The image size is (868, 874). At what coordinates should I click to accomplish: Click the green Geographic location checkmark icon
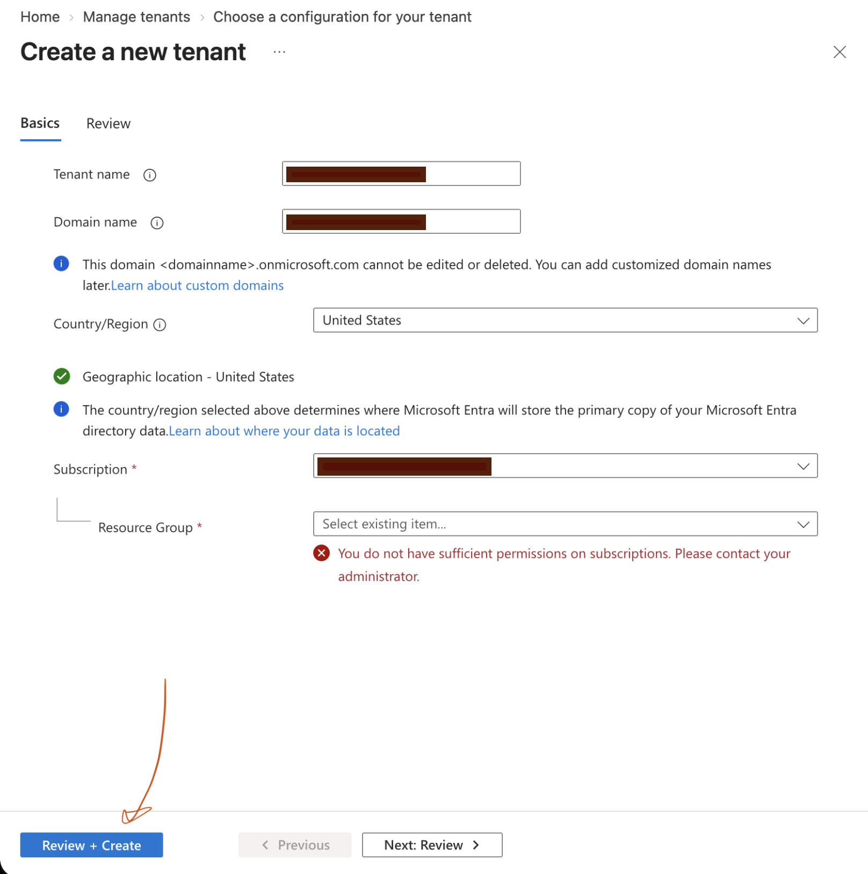coord(62,376)
